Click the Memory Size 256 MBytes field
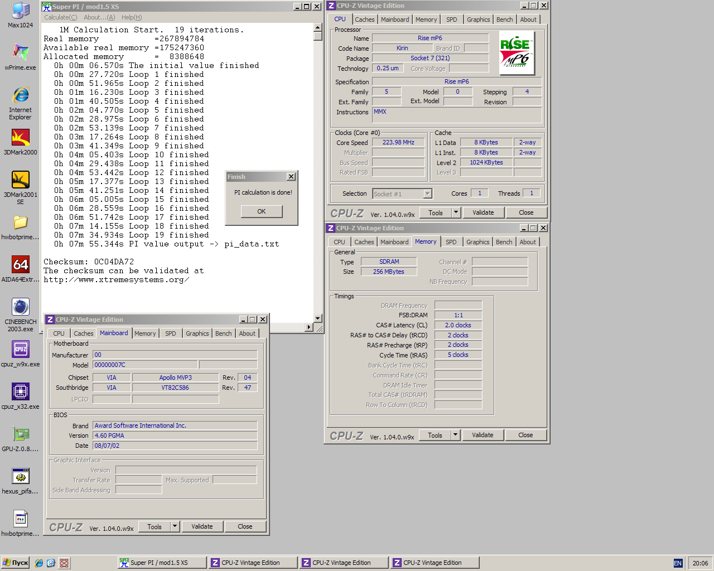The width and height of the screenshot is (714, 571). (x=389, y=272)
